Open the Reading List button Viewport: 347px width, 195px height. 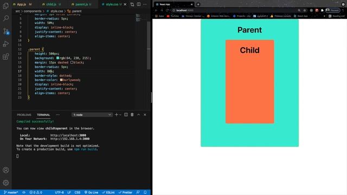337,16
